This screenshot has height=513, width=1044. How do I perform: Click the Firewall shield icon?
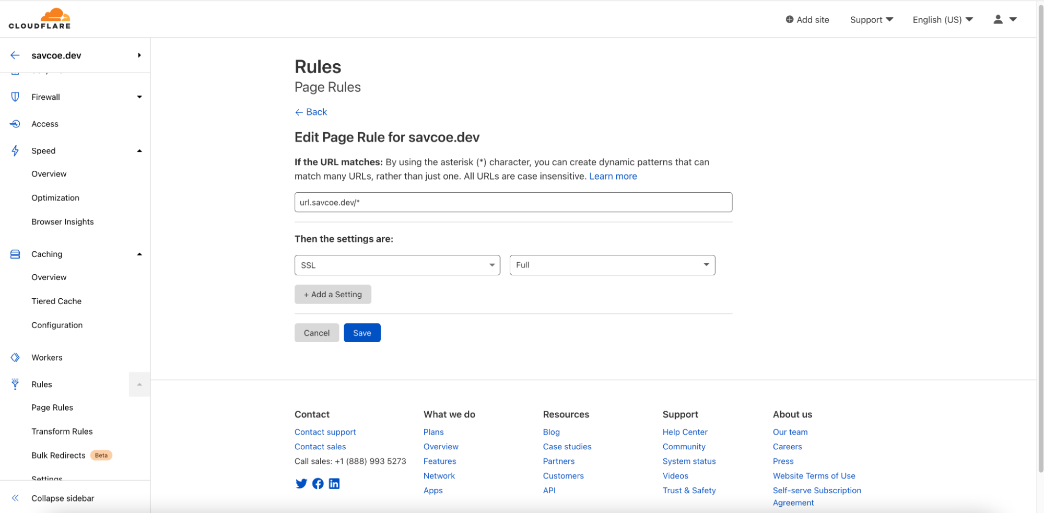(15, 97)
